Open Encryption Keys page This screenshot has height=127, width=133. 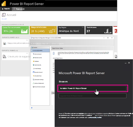click(37, 76)
